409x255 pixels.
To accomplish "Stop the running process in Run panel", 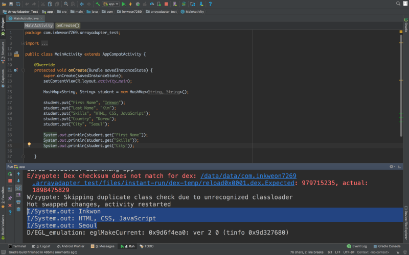I will click(10, 181).
